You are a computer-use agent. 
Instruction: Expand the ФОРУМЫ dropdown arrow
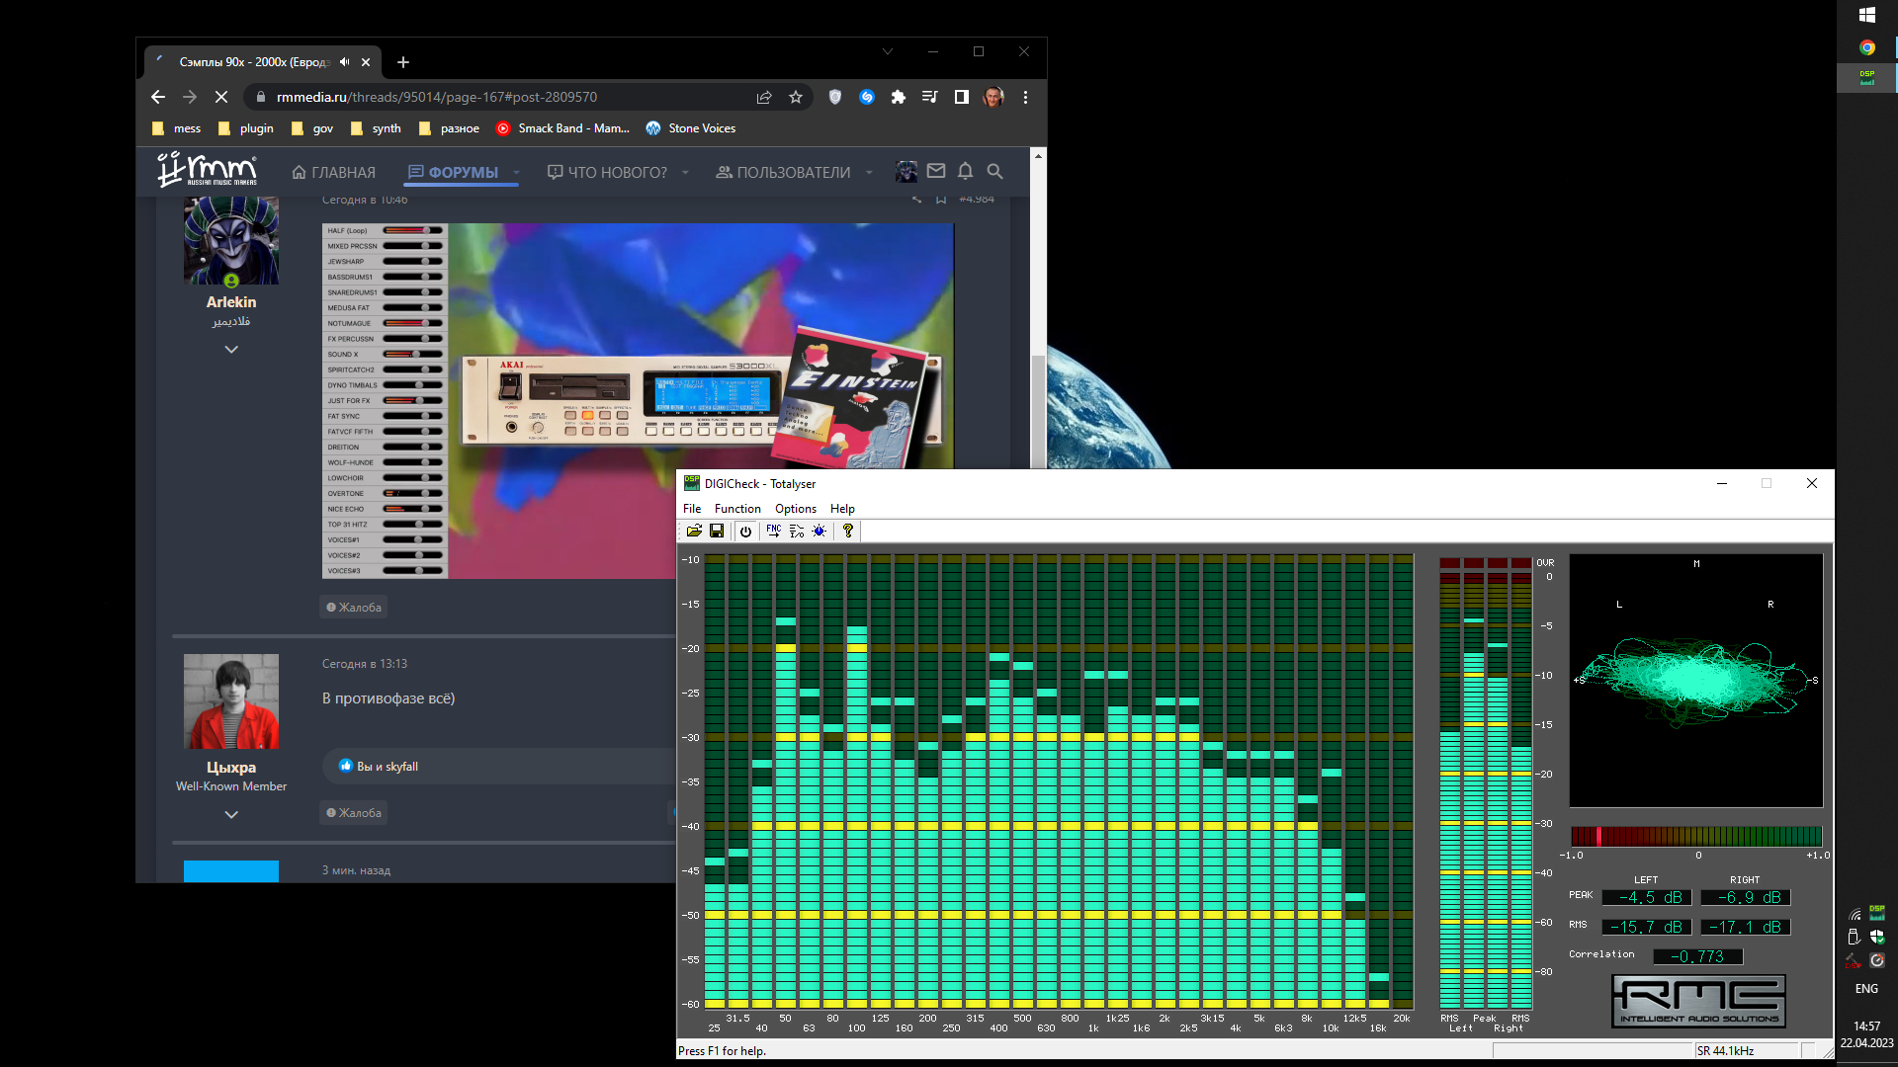(516, 172)
